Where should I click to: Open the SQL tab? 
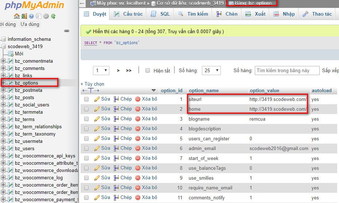click(161, 14)
